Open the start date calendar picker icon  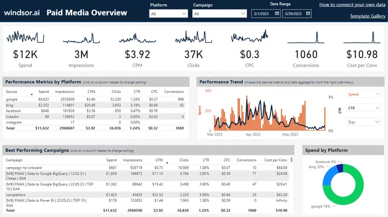(x=277, y=13)
